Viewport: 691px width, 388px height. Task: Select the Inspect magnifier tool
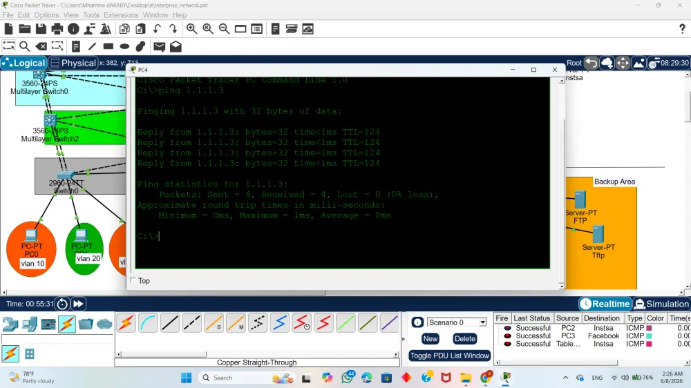click(25, 46)
